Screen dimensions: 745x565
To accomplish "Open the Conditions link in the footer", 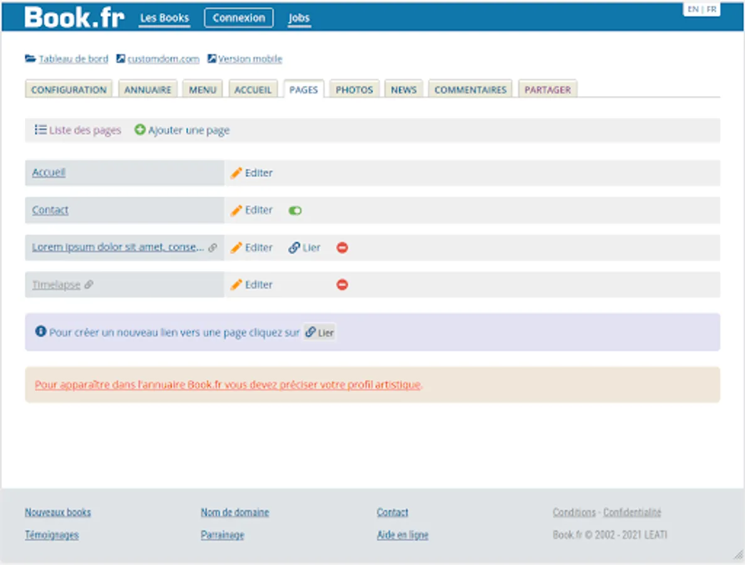I will pyautogui.click(x=574, y=512).
